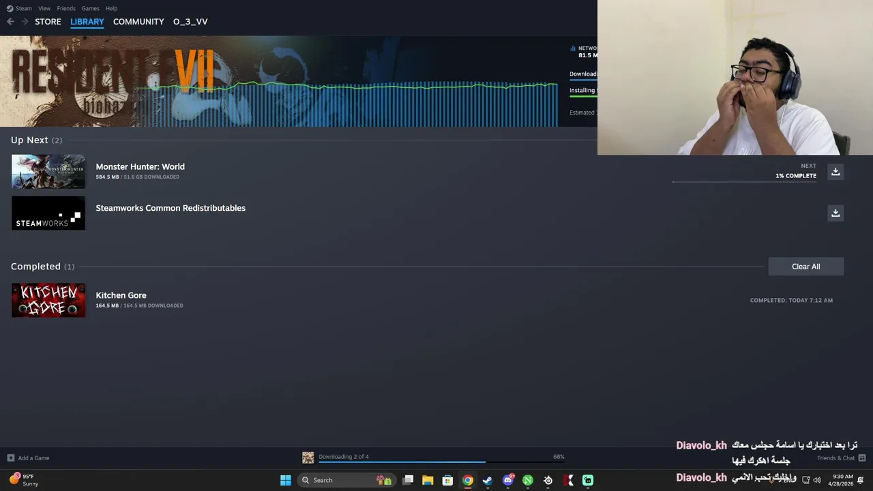Open Discord from the taskbar
The height and width of the screenshot is (491, 873).
coord(508,480)
